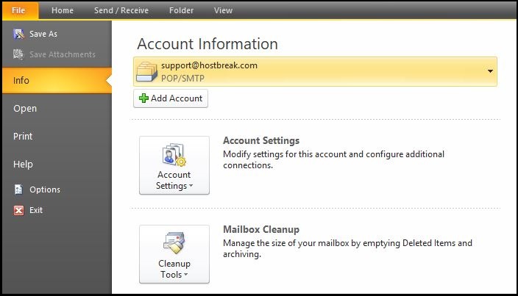This screenshot has width=518, height=296.
Task: Click the green plus Add Account icon
Action: point(143,98)
